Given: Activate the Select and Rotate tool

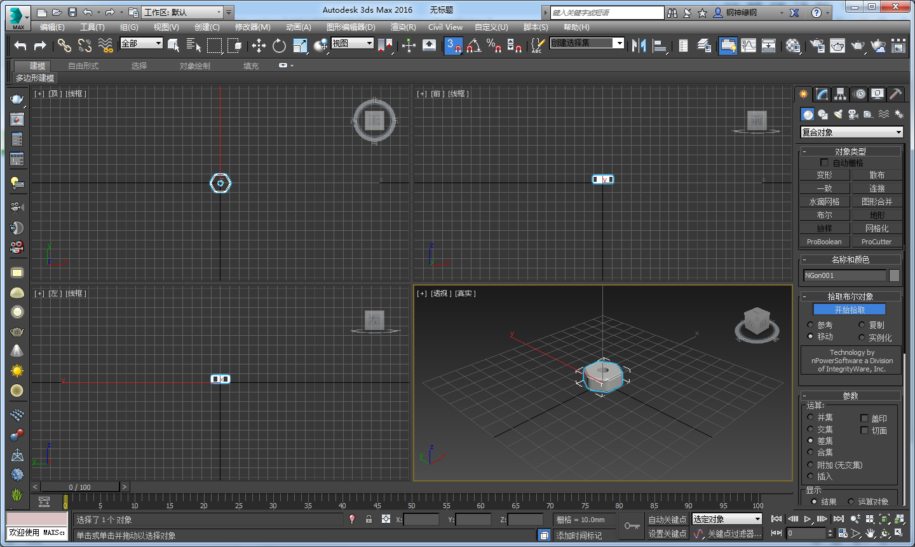Looking at the screenshot, I should (279, 45).
